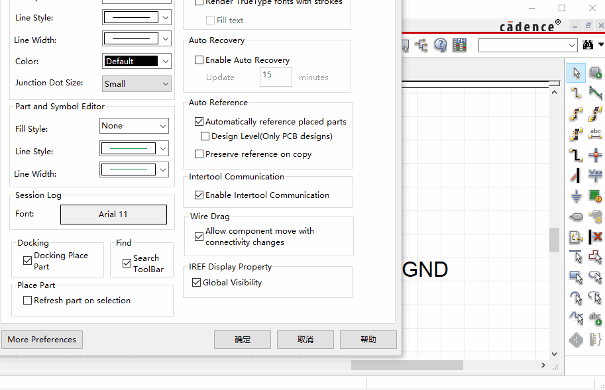This screenshot has width=605, height=390.
Task: Open the Junction Dot Size dropdown
Action: coord(137,84)
